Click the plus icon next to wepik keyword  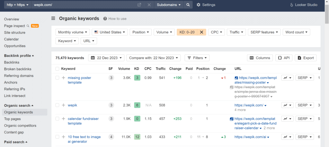coord(63,105)
